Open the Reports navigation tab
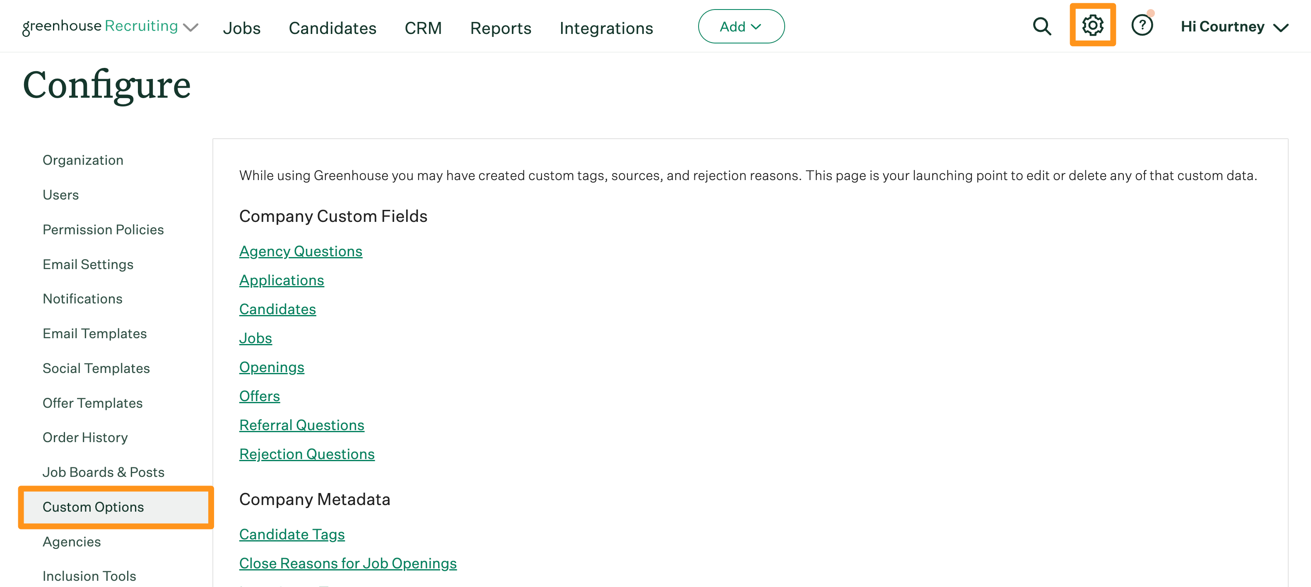1311x587 pixels. point(500,26)
